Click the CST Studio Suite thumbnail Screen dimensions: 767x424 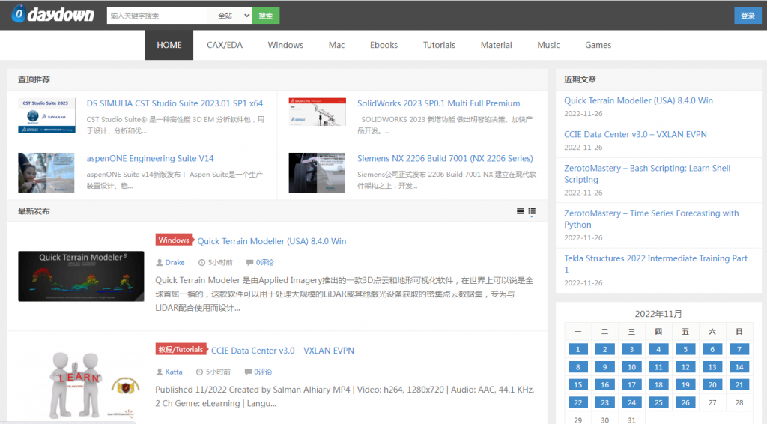(x=46, y=115)
